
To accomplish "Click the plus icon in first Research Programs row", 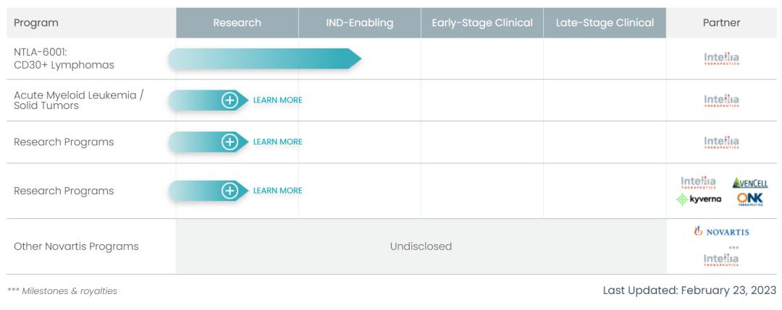I will click(230, 142).
